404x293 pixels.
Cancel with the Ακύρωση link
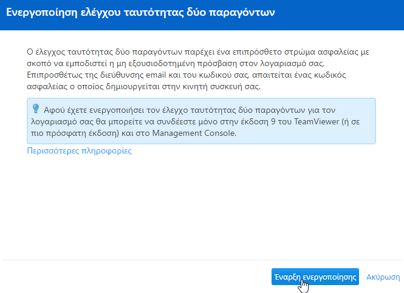pyautogui.click(x=383, y=277)
